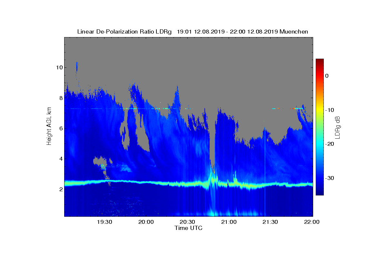Viewport: 387px width, 258px height.
Task: Click the "Height AGL km" axis label
Action: pos(49,126)
